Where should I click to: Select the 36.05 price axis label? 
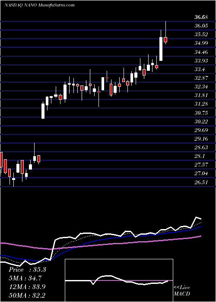201,26
